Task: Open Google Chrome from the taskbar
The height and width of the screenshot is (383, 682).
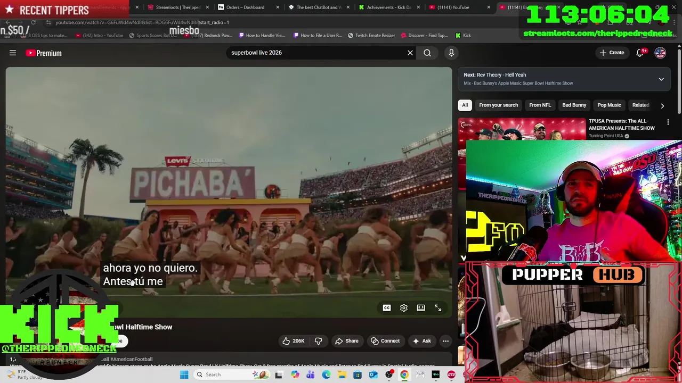Action: 404,374
